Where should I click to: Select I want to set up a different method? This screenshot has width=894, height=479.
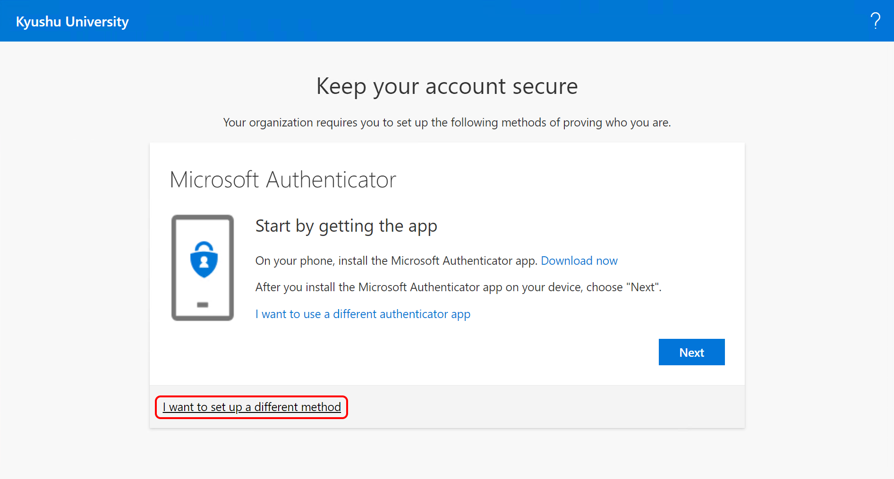[252, 407]
